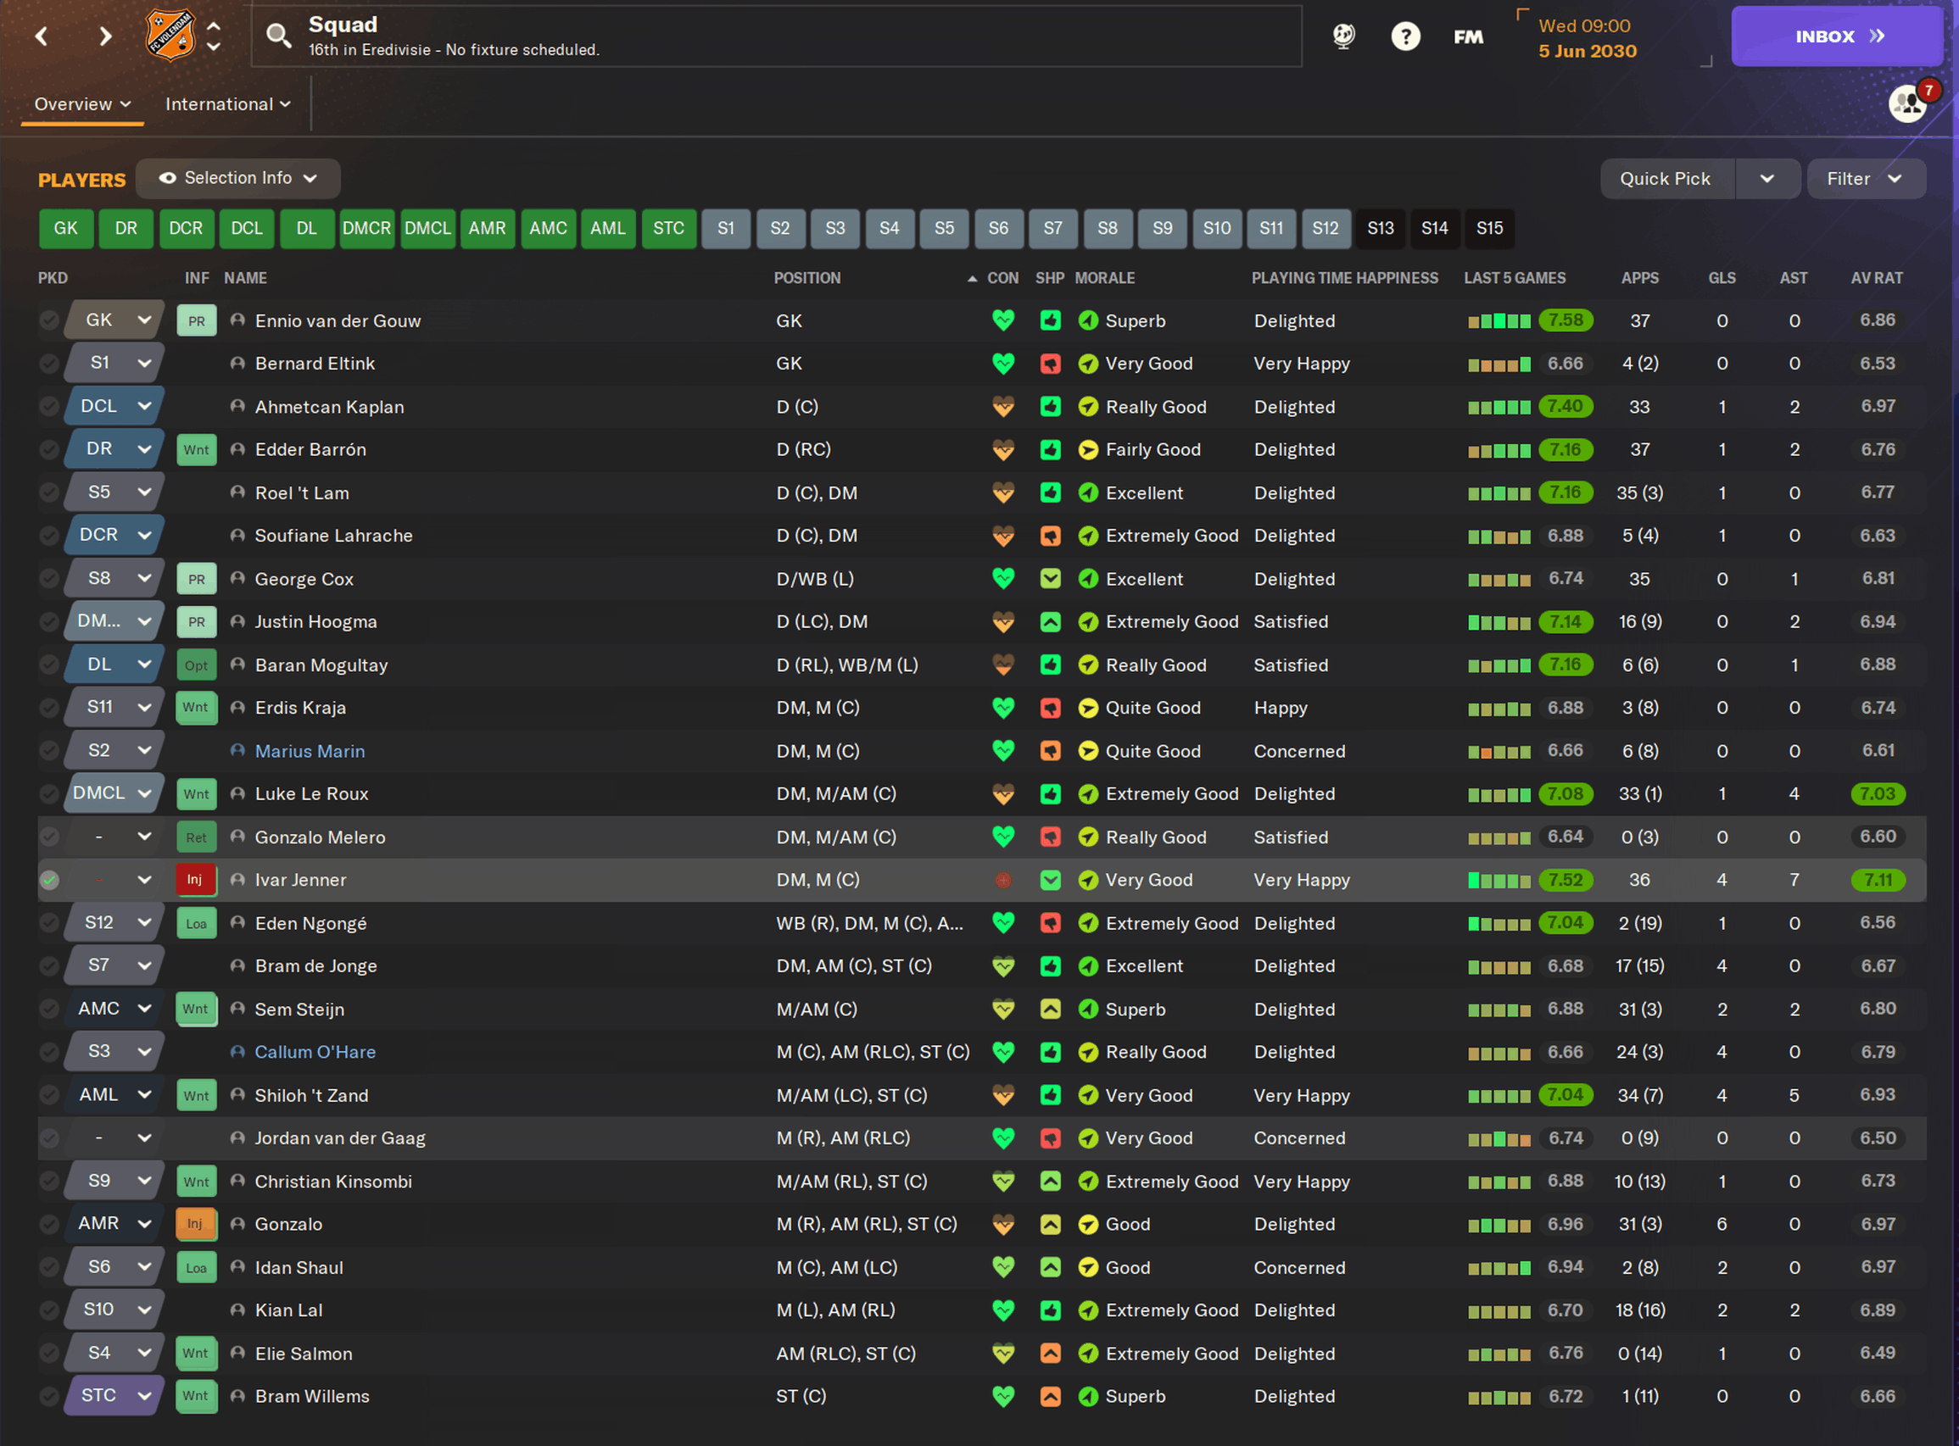This screenshot has width=1959, height=1446.
Task: Click Ivar Jenner's injury status icon
Action: click(x=195, y=880)
